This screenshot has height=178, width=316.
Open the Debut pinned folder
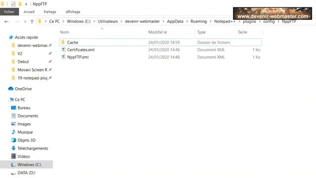coord(23,61)
